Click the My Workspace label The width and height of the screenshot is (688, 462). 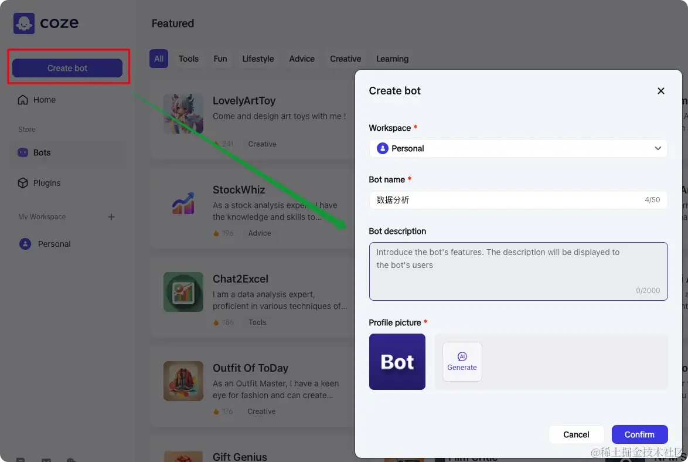(x=42, y=217)
